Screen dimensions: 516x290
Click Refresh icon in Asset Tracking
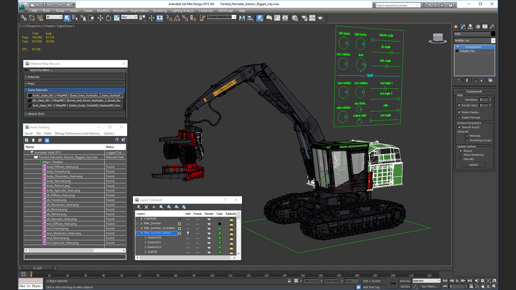tap(27, 140)
